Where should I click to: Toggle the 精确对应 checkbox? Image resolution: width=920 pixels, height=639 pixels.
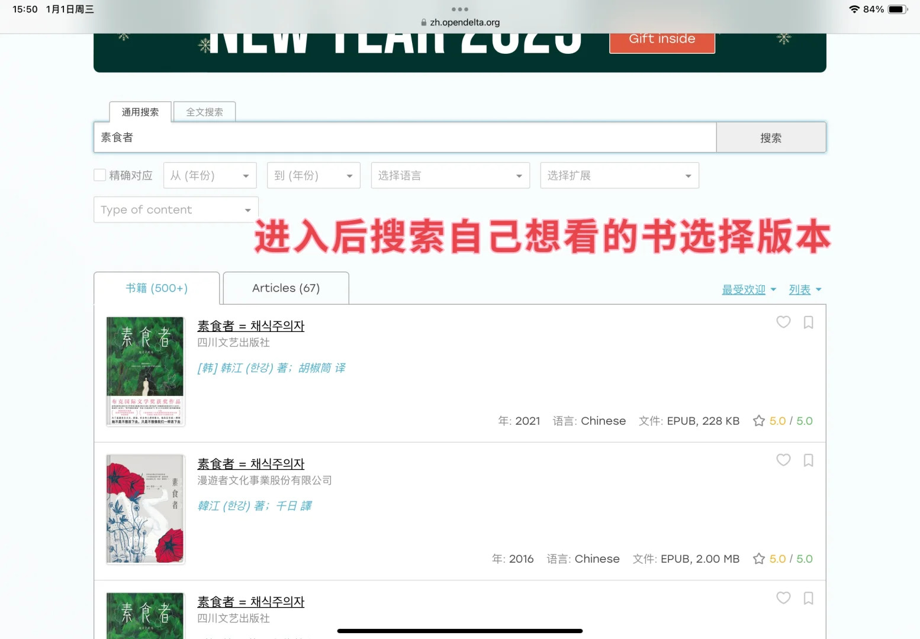(100, 175)
